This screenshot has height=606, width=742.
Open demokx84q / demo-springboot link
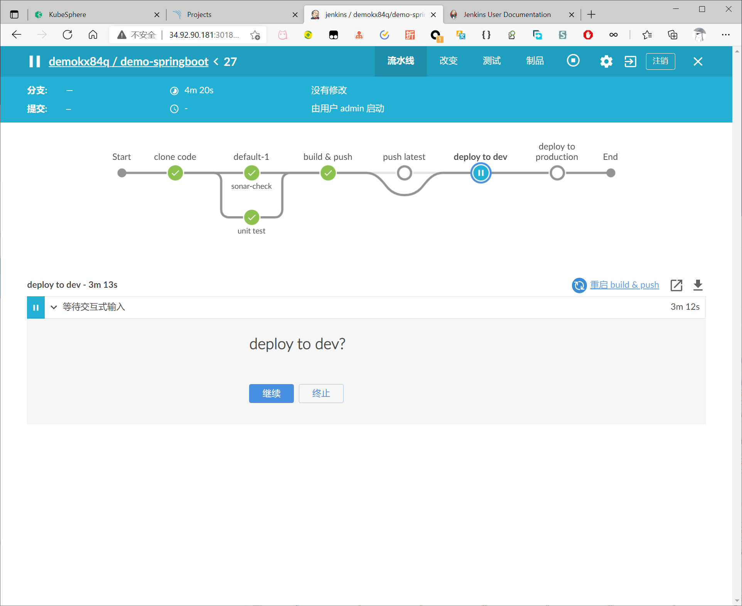[x=128, y=62]
